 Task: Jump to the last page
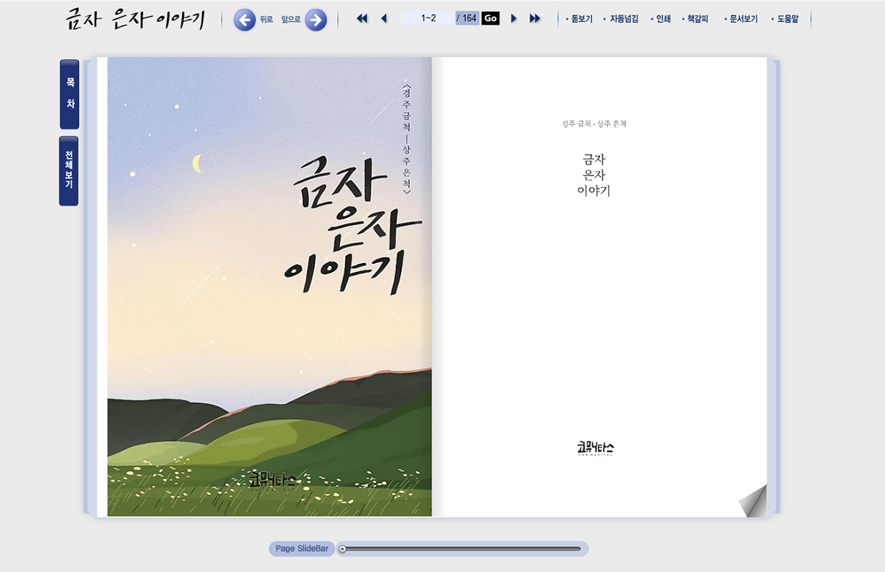(x=535, y=18)
